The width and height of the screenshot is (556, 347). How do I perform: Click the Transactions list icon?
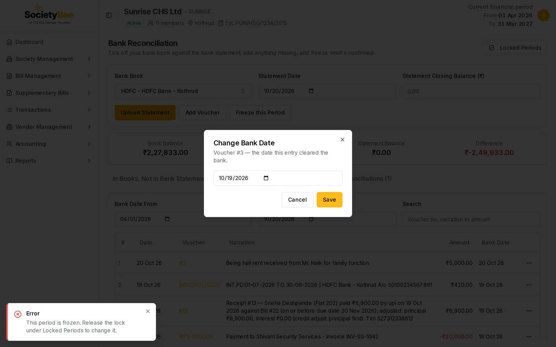[x=9, y=110]
